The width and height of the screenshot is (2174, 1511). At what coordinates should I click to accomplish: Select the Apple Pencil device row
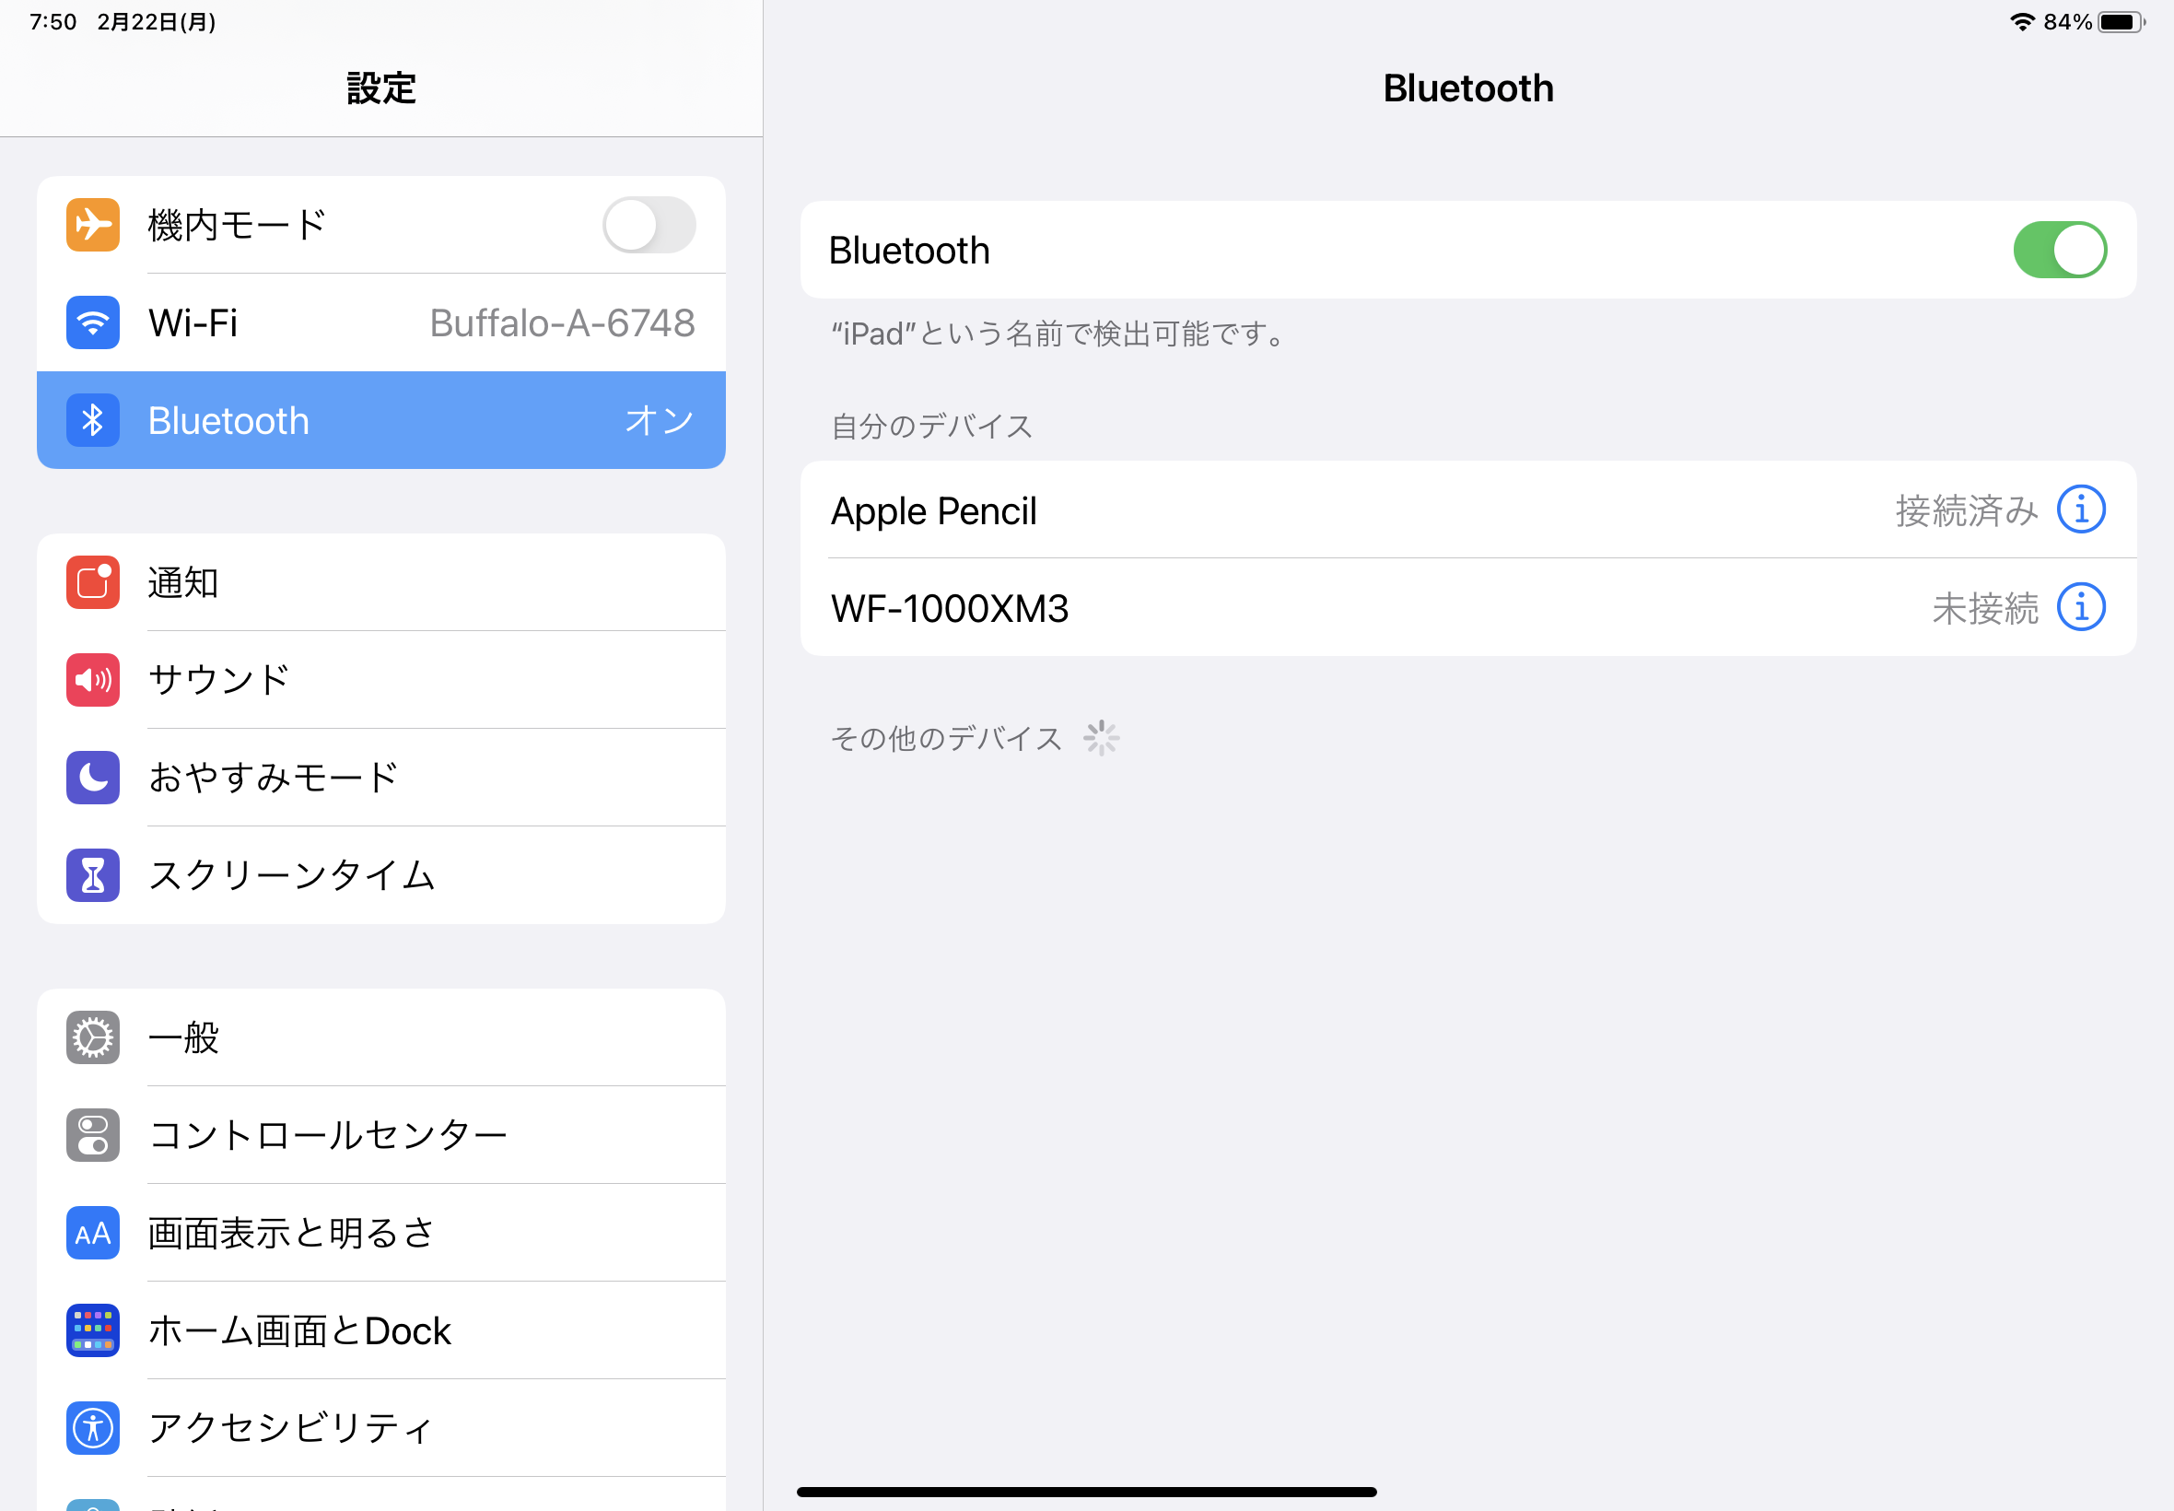click(1325, 510)
